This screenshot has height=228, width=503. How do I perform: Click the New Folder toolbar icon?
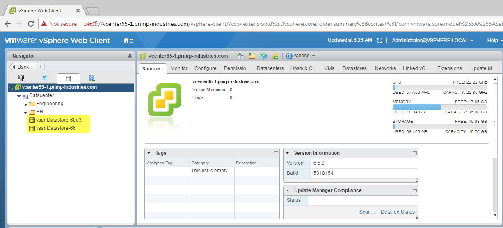[x=252, y=56]
